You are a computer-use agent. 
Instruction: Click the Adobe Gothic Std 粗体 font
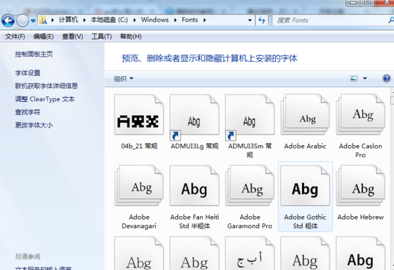coord(305,189)
